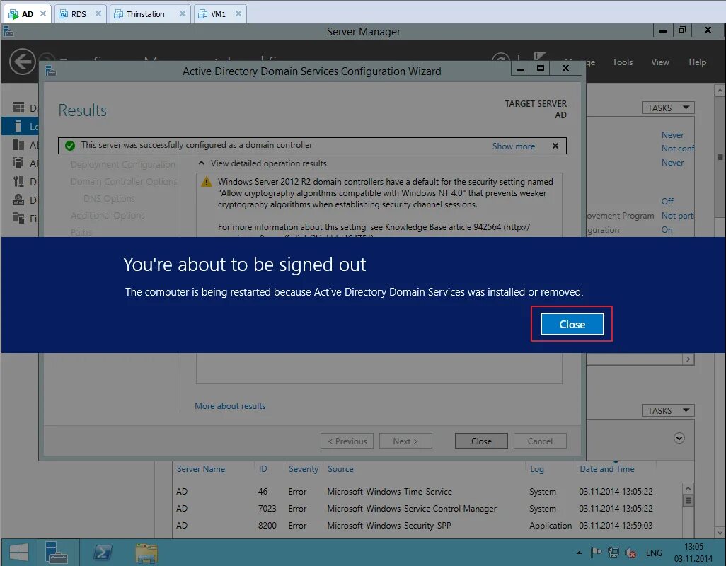Select the Dashboard icon in the sidebar
This screenshot has height=566, width=726.
(x=18, y=108)
